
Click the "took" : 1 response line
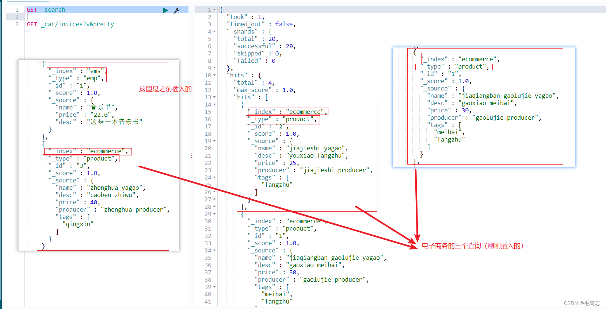click(x=245, y=17)
